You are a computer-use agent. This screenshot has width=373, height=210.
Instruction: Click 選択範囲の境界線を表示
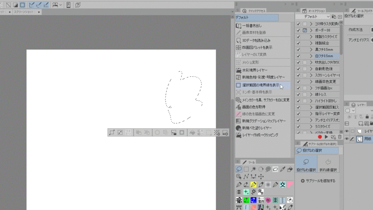263,85
